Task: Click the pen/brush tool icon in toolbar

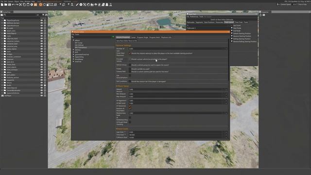Action: [77, 4]
